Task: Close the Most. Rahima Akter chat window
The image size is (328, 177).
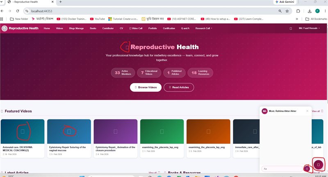Action: click(x=307, y=111)
